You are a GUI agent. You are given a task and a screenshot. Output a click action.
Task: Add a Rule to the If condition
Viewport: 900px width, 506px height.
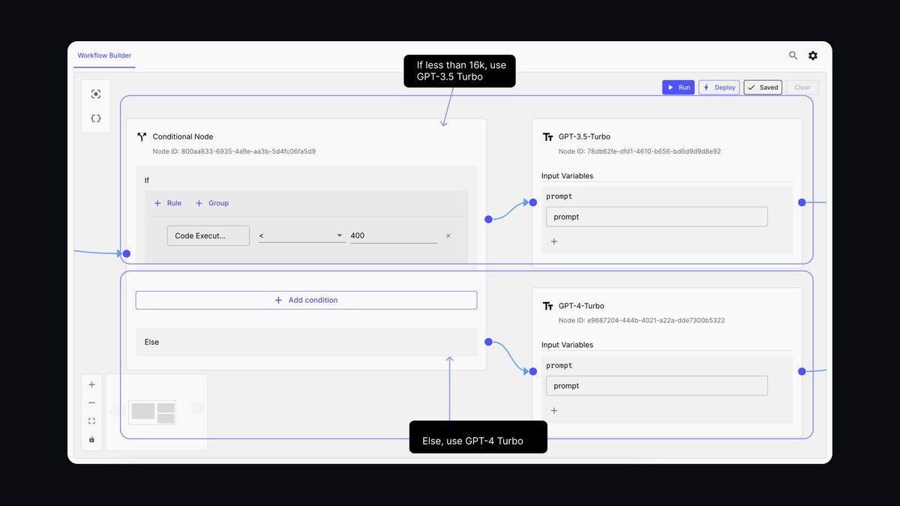pos(168,203)
